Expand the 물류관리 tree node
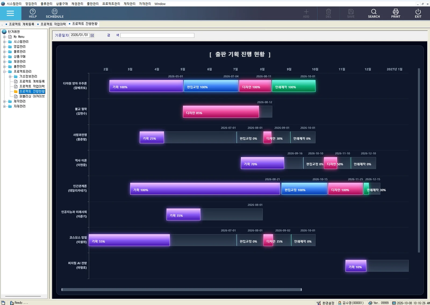430x305 pixels. coord(4,52)
